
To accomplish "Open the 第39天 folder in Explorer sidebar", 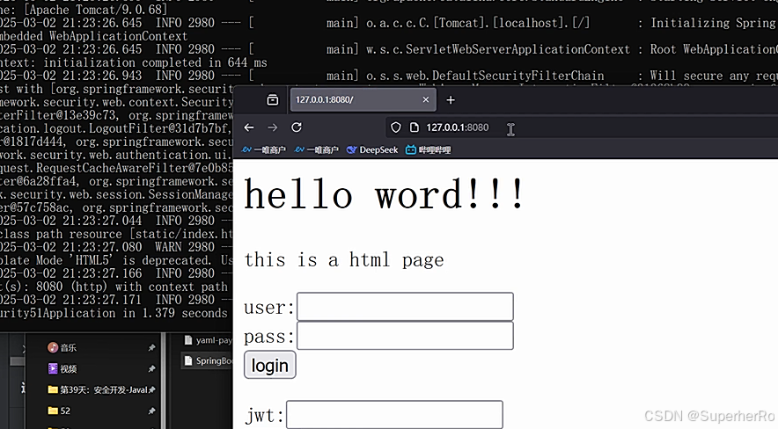I will 99,389.
